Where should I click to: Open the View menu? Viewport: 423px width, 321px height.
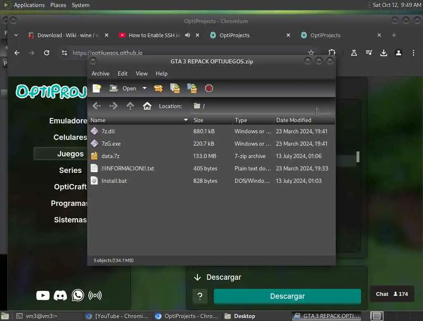click(x=142, y=73)
